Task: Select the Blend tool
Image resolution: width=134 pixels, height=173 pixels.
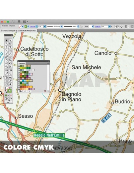Action: (10, 73)
